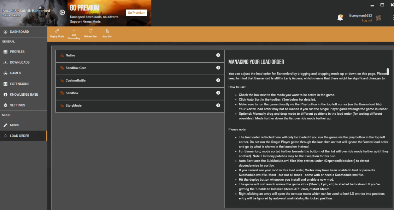Click the Extensions grid icon
Image resolution: width=394 pixels, height=210 pixels.
click(6, 84)
